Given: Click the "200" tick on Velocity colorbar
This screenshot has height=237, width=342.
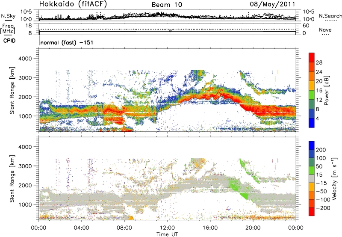Looking at the screenshot, I should click(321, 150).
